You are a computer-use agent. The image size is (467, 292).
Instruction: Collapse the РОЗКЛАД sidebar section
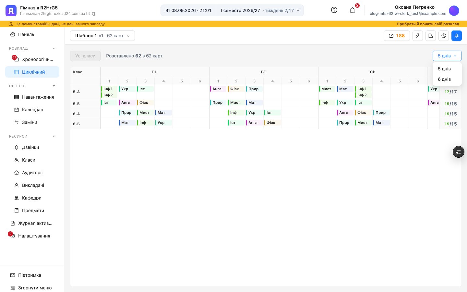[54, 48]
